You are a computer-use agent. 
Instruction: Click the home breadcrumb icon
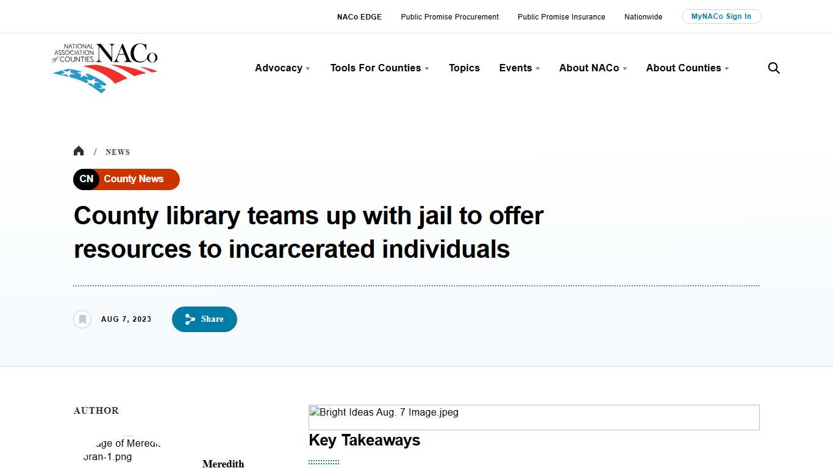[x=79, y=151]
